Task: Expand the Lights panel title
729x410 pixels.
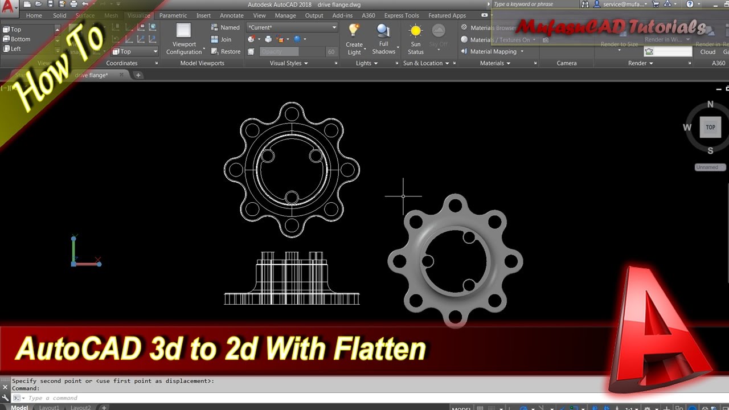Action: (x=367, y=63)
